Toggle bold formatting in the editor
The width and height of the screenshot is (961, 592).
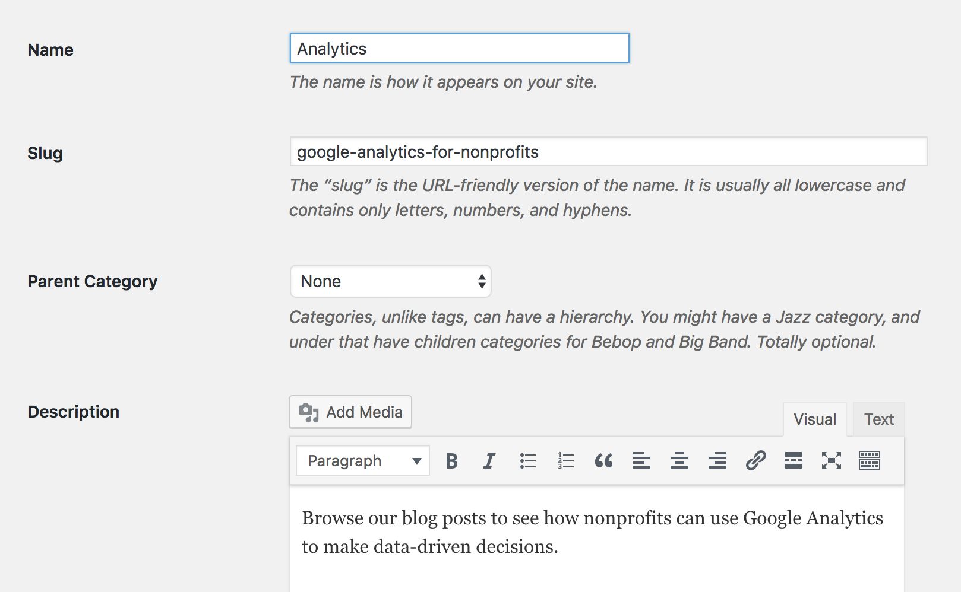(x=451, y=461)
